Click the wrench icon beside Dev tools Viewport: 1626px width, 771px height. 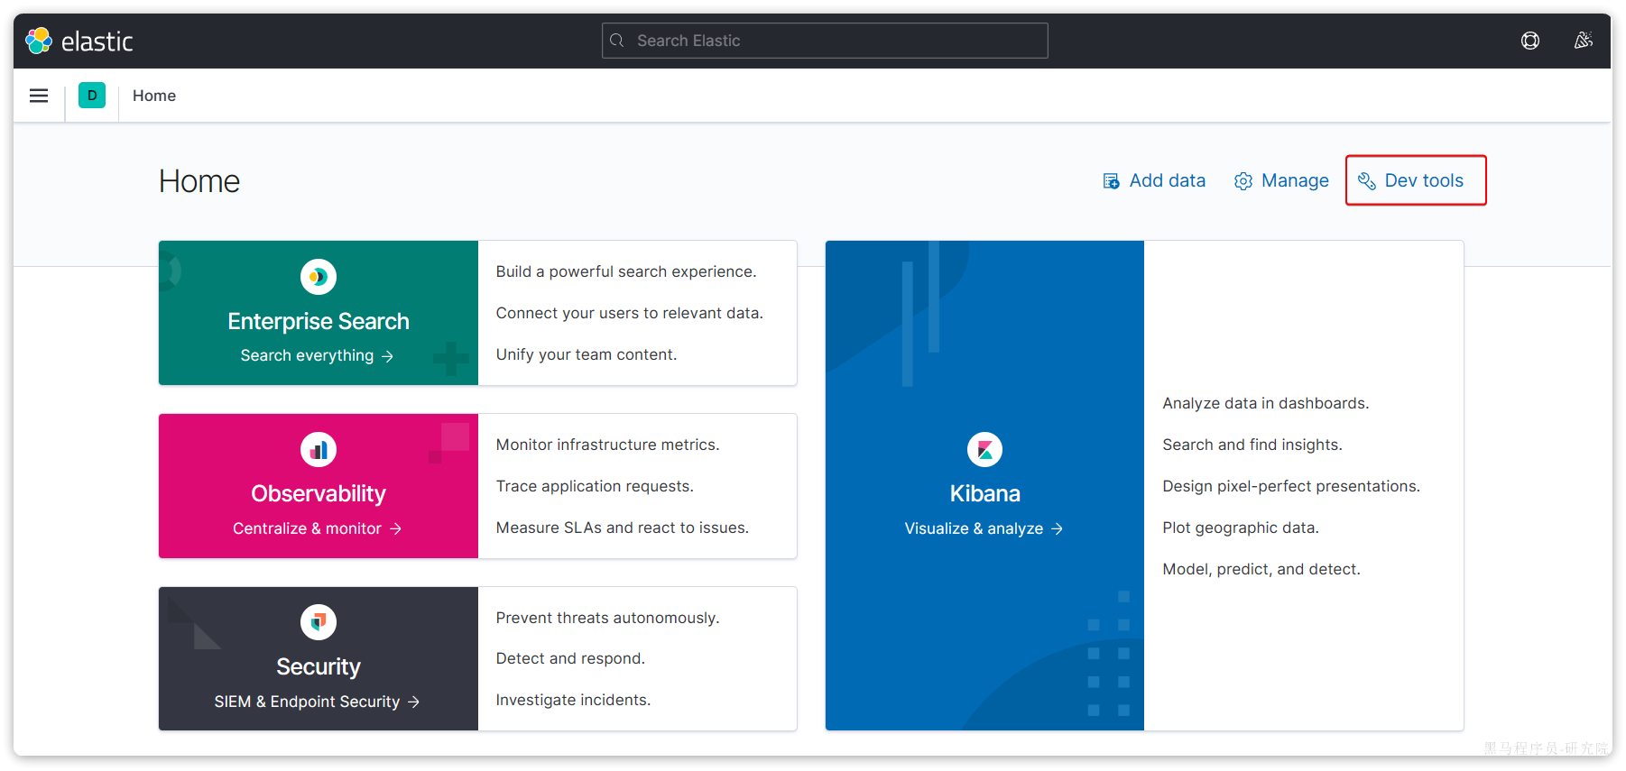pos(1367,181)
